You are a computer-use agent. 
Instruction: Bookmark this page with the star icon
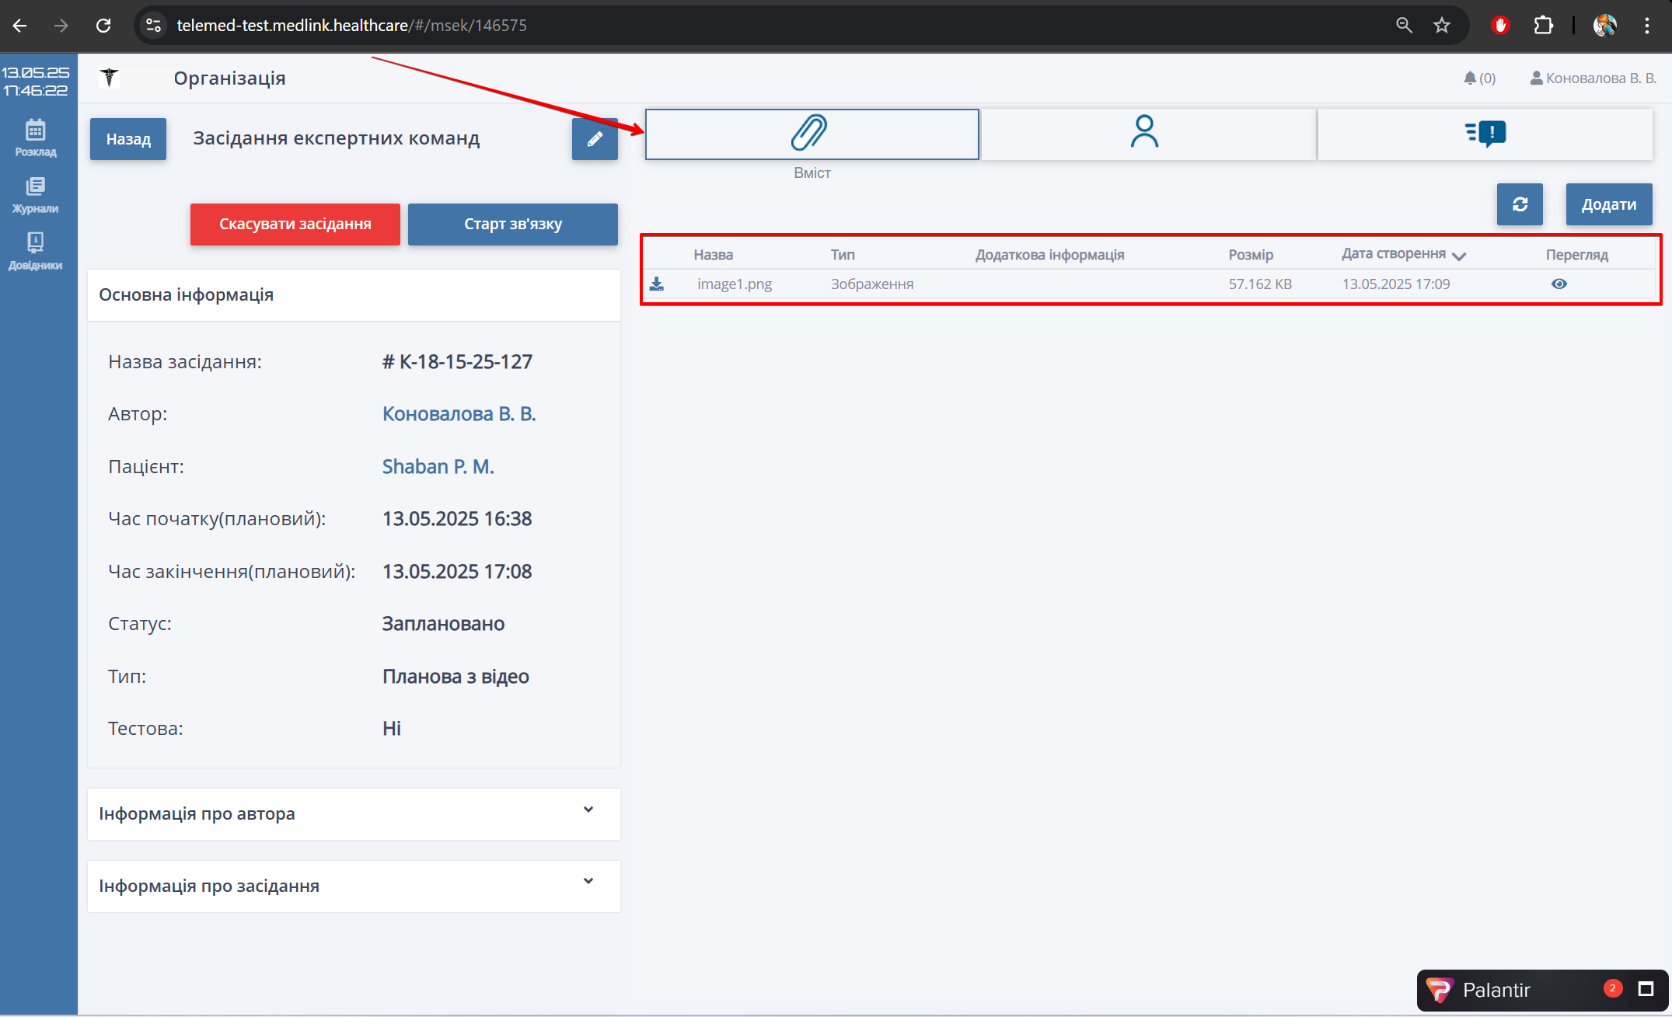pos(1442,26)
